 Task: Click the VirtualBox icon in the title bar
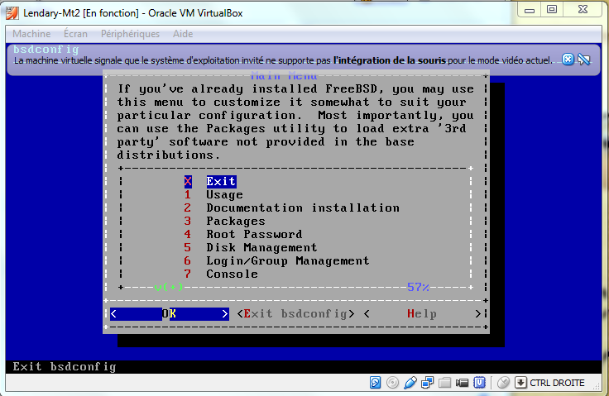pyautogui.click(x=12, y=13)
